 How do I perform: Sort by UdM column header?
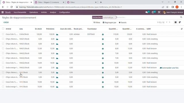pos(149,29)
